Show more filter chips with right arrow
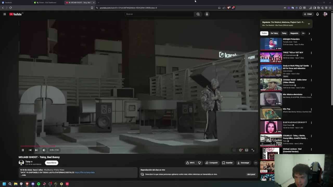The height and width of the screenshot is (187, 333). point(309,33)
